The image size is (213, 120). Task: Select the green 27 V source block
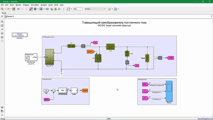click(50, 57)
